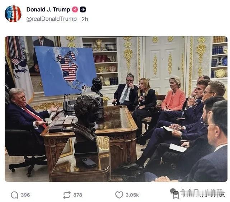Open the @realDonaldTrump handle link

(x=51, y=19)
